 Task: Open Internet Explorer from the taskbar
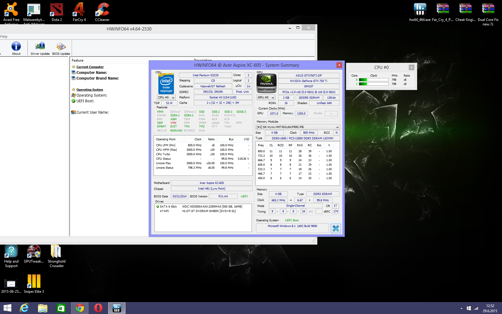click(24, 308)
